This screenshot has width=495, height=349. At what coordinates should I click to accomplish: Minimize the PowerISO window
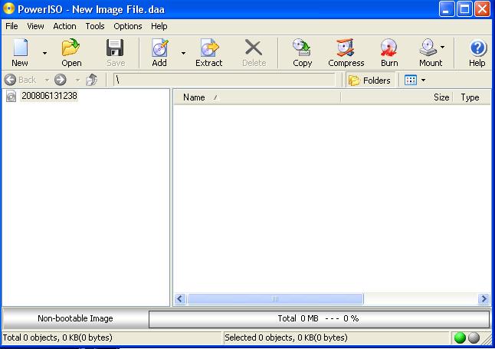click(x=447, y=9)
